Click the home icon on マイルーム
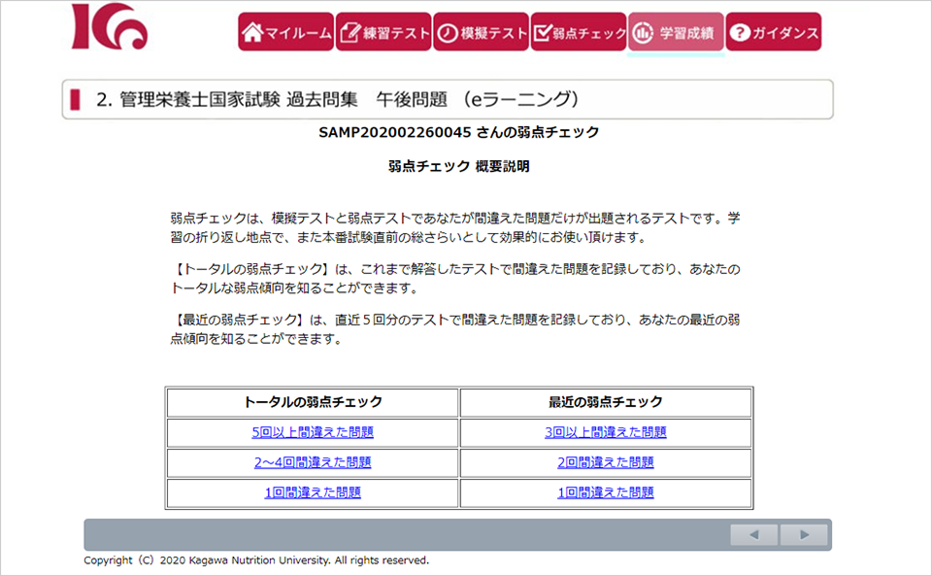The height and width of the screenshot is (576, 932). pos(252,32)
